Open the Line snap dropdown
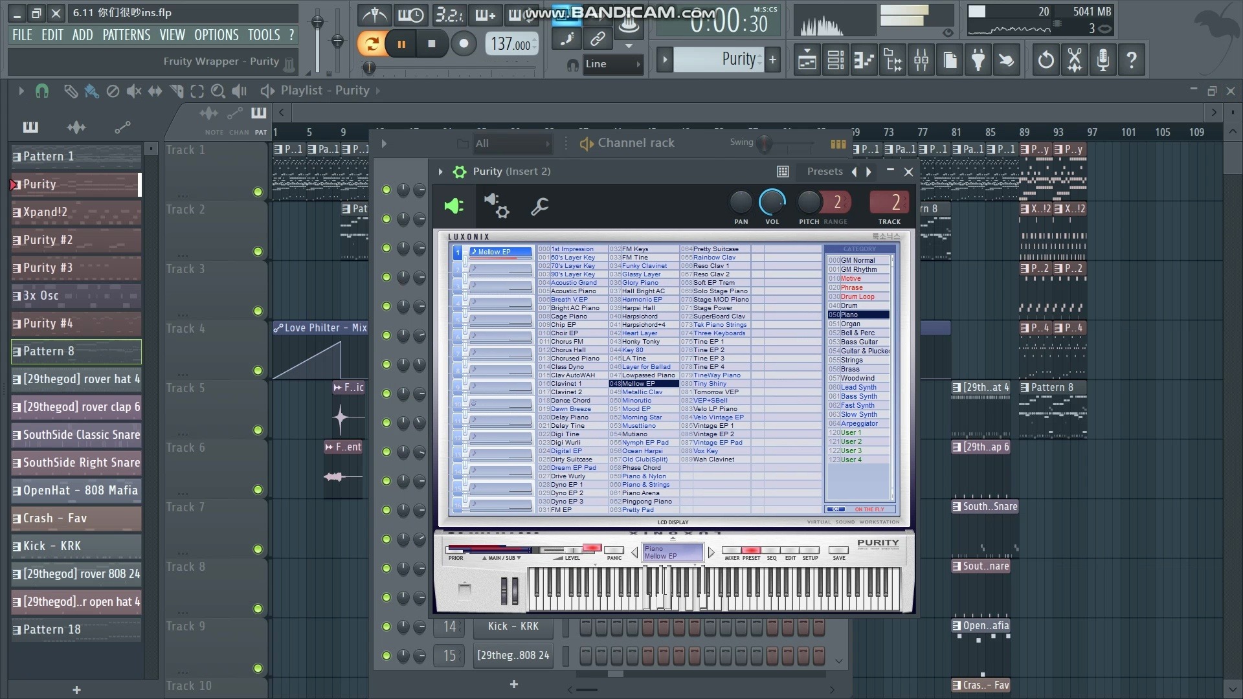Screen dimensions: 1243x699 612,64
